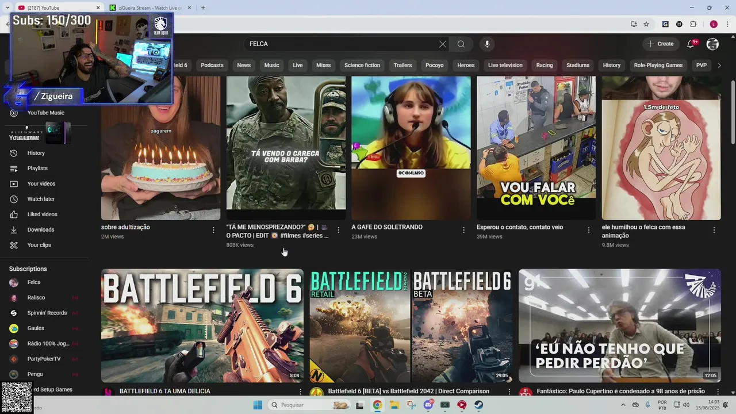Open Playlists in the sidebar
The height and width of the screenshot is (414, 736).
coord(45,168)
